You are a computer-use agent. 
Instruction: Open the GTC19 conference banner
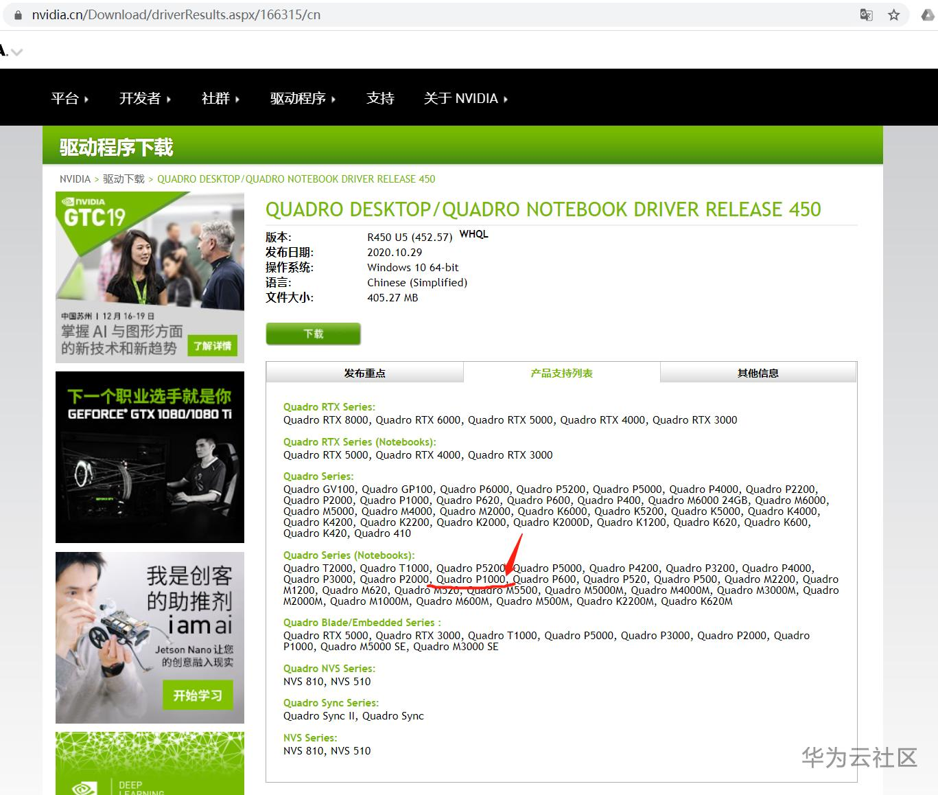(150, 277)
